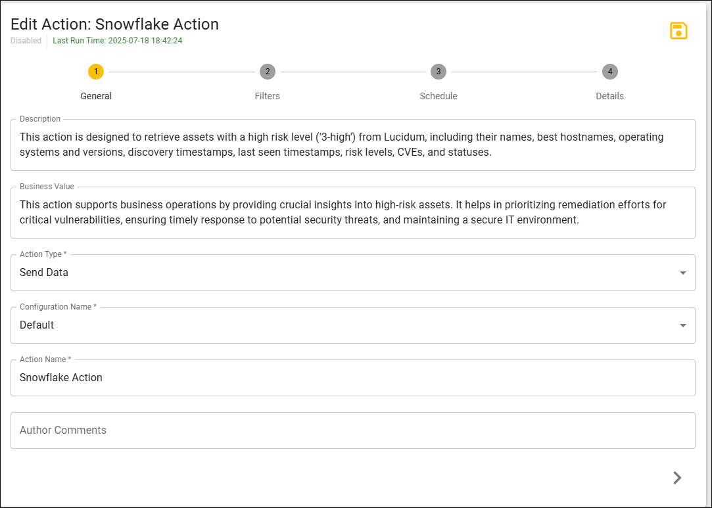Image resolution: width=712 pixels, height=508 pixels.
Task: Go to next step with right chevron
Action: pyautogui.click(x=677, y=478)
